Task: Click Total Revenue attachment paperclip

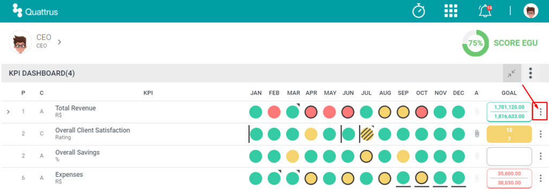Action: tap(477, 112)
